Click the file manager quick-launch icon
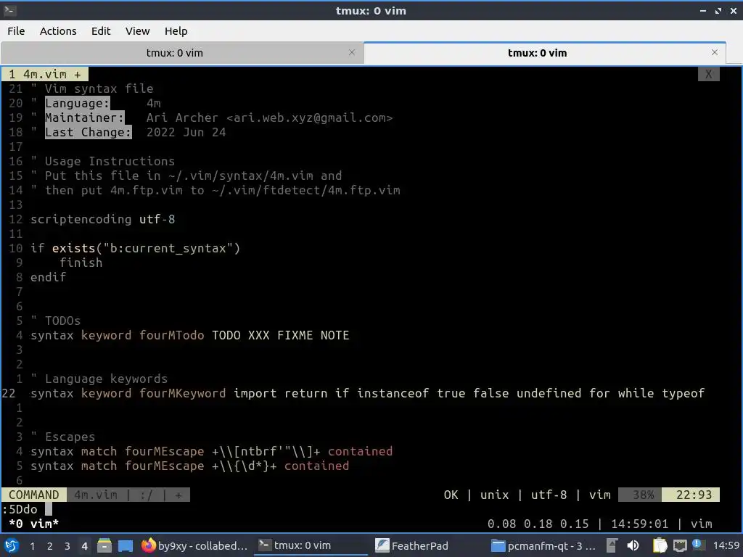This screenshot has height=557, width=743. 104,545
